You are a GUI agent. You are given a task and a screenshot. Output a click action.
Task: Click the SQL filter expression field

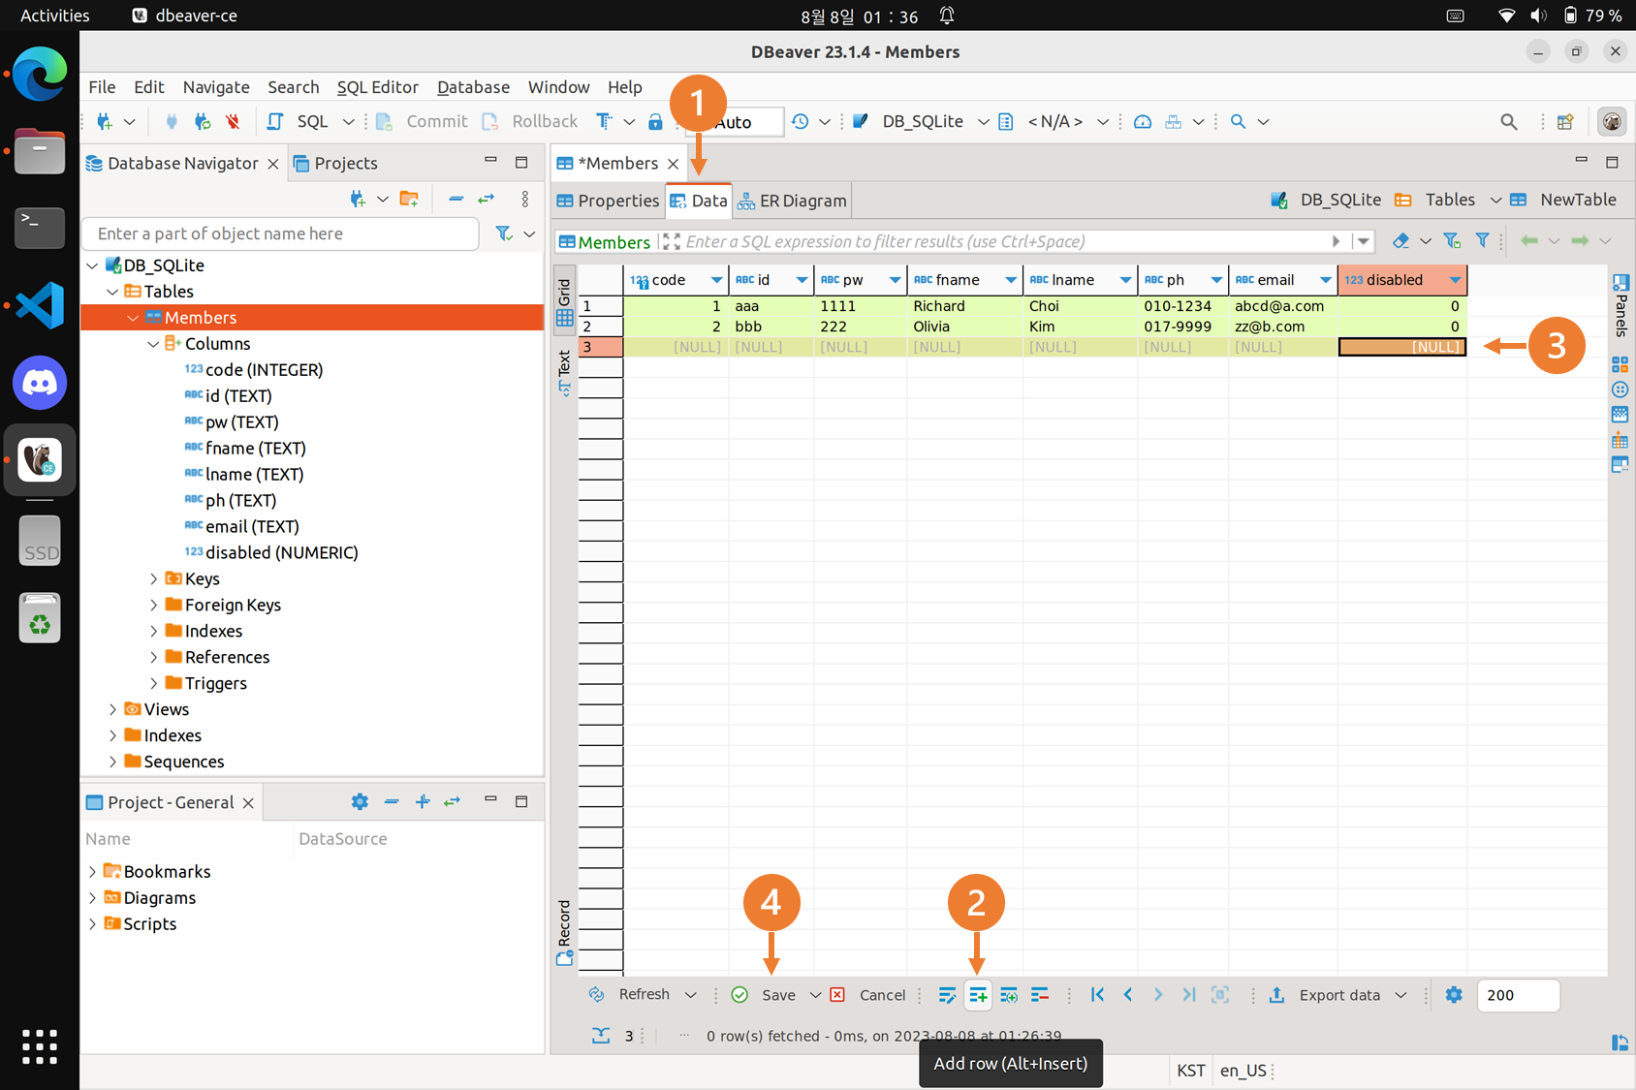(x=1005, y=241)
